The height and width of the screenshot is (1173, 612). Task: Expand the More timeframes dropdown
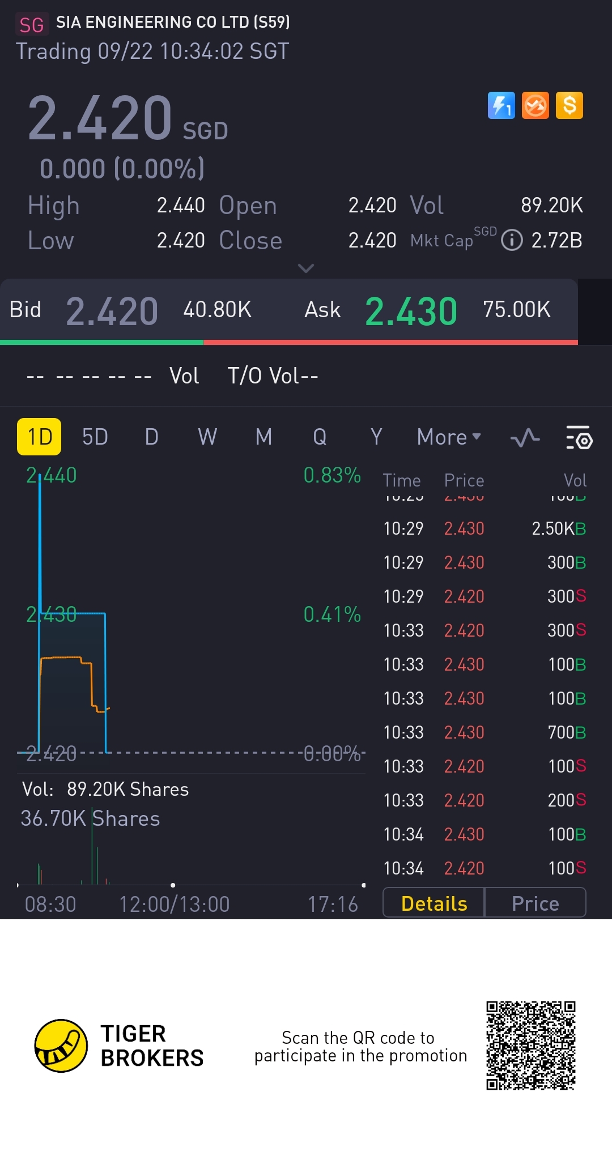pyautogui.click(x=448, y=437)
